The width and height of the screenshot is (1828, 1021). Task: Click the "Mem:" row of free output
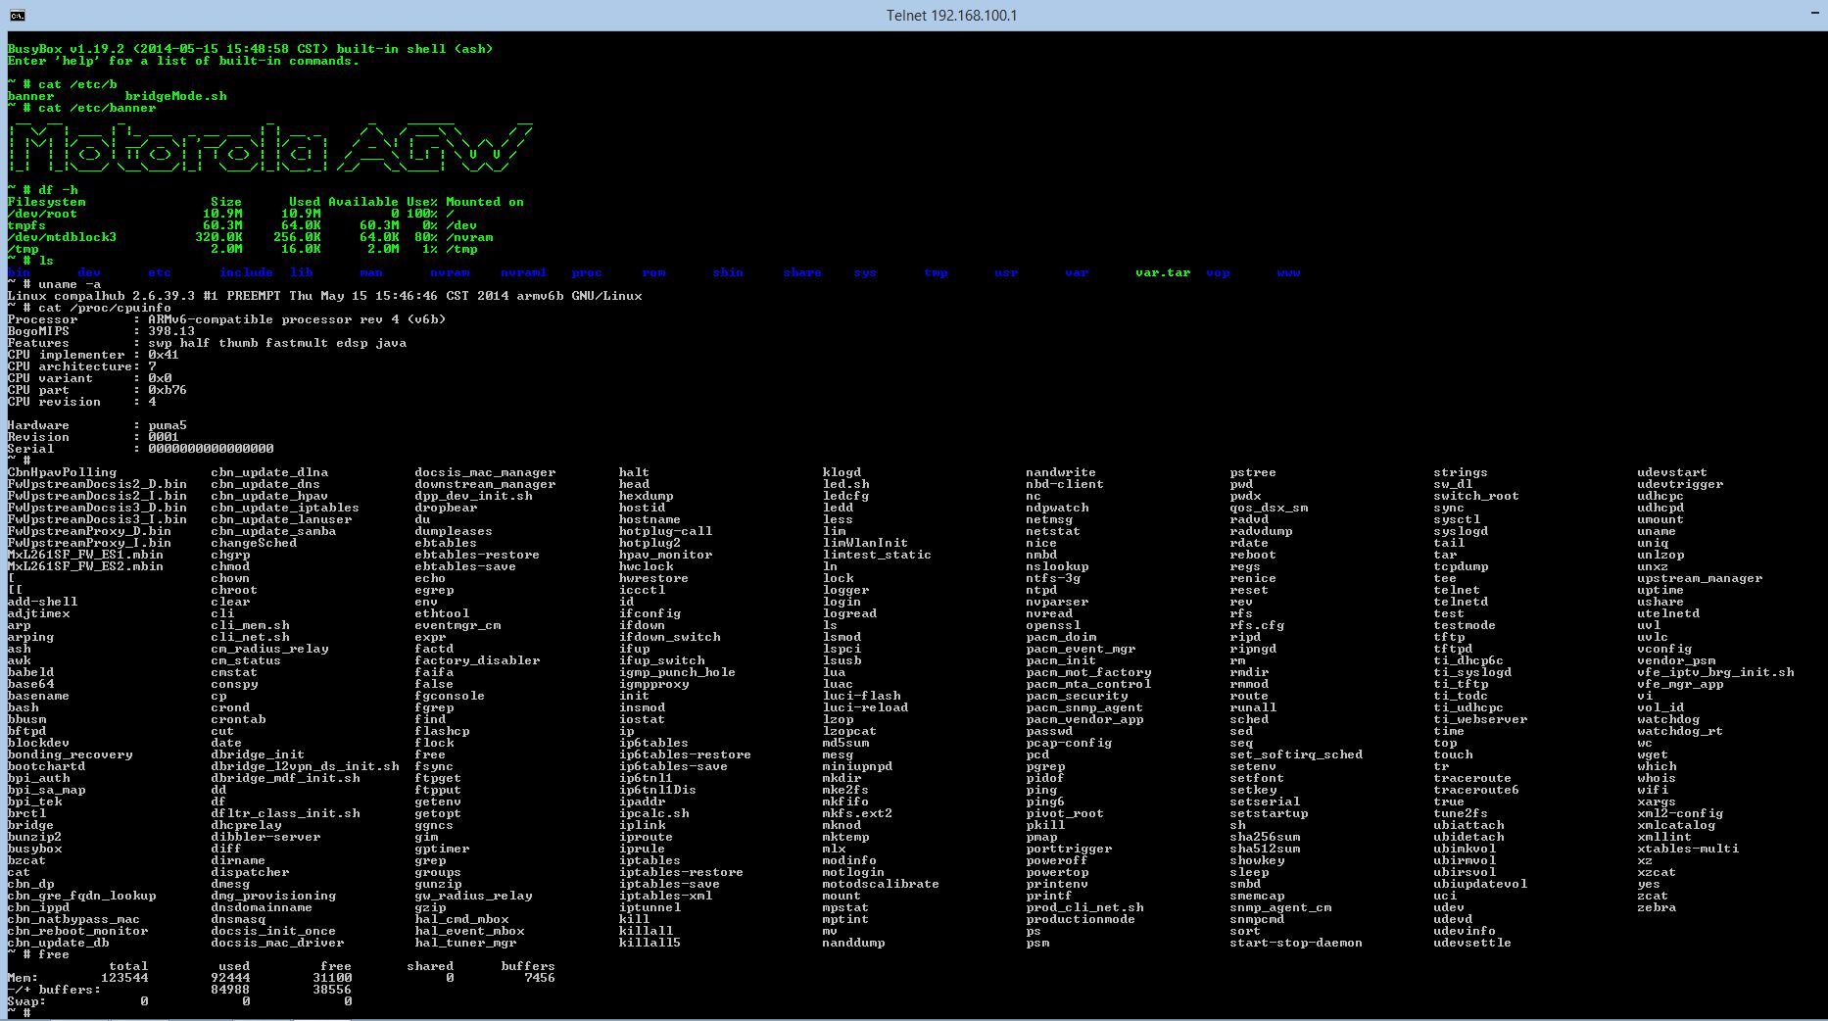[24, 978]
